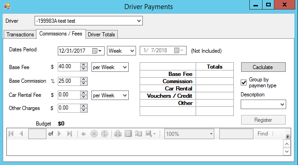
Task: Click the print report icon
Action: [118, 134]
